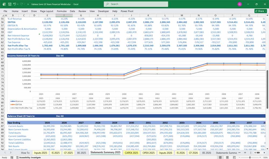Click the Save icon on Quick Access Toolbar

(x=9, y=4)
